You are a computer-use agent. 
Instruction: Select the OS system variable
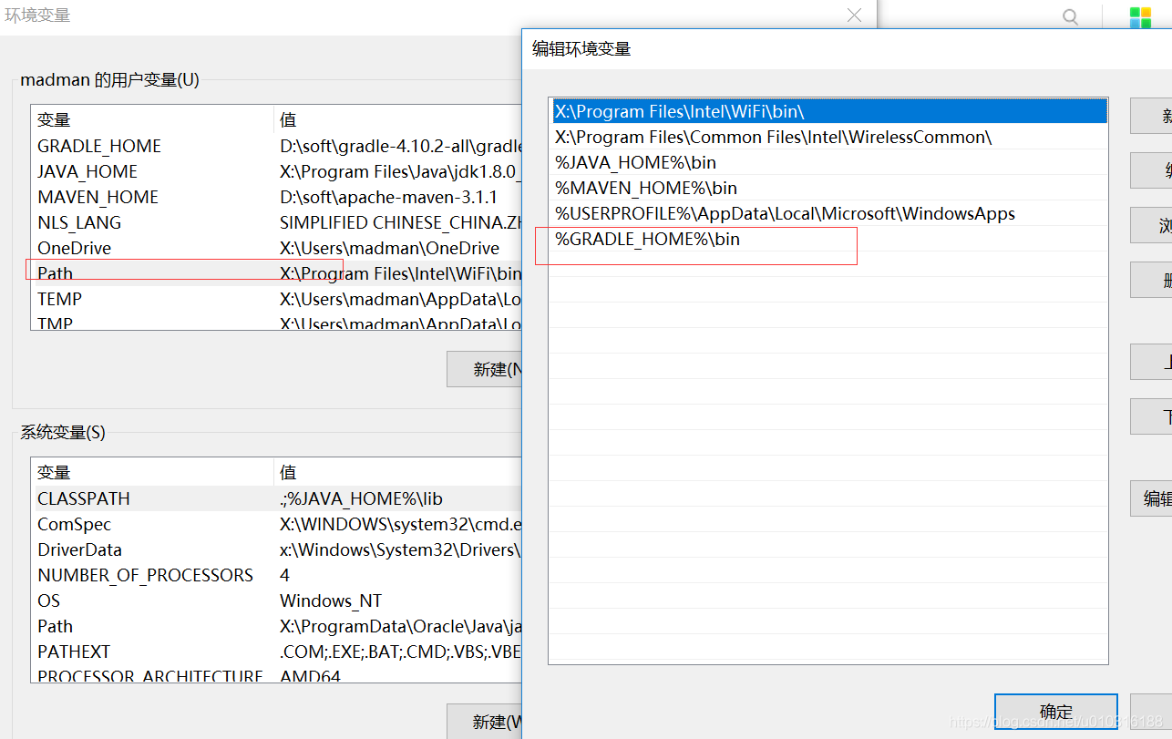[48, 600]
